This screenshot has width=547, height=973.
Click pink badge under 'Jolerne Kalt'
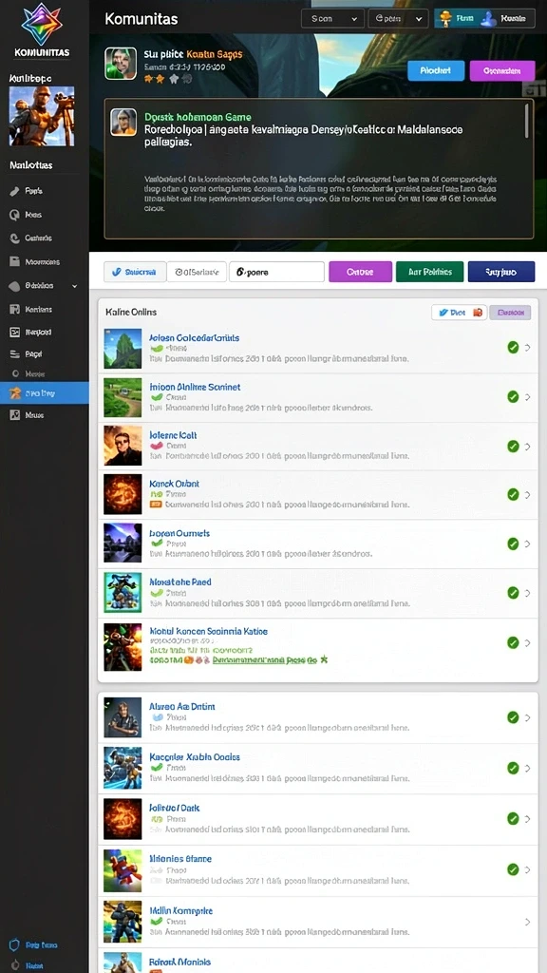(x=157, y=446)
